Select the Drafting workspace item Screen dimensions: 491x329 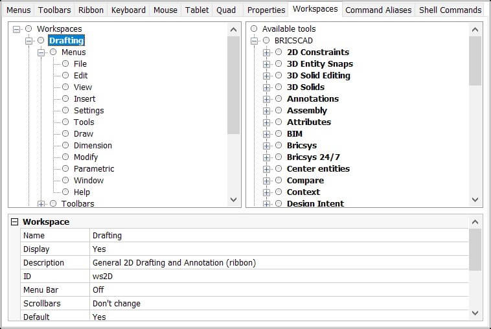coord(66,40)
